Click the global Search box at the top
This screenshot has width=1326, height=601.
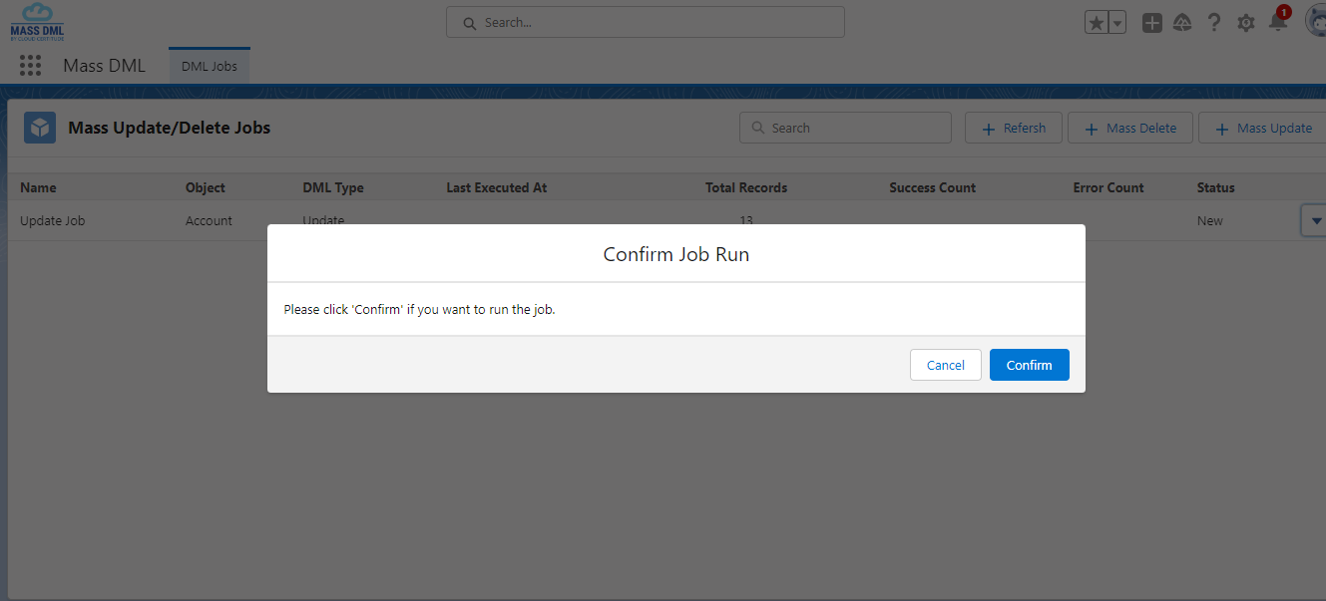coord(645,22)
